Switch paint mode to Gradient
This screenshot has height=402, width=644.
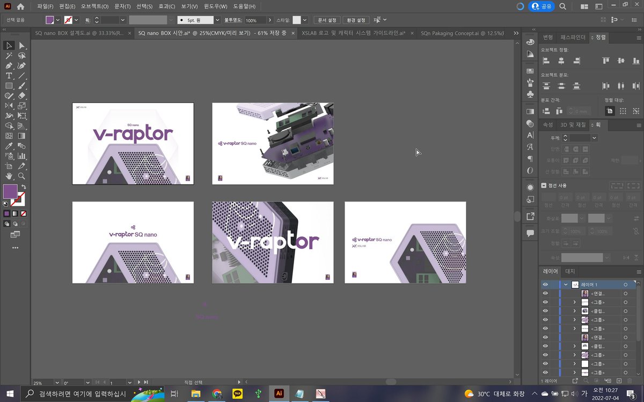[14, 213]
